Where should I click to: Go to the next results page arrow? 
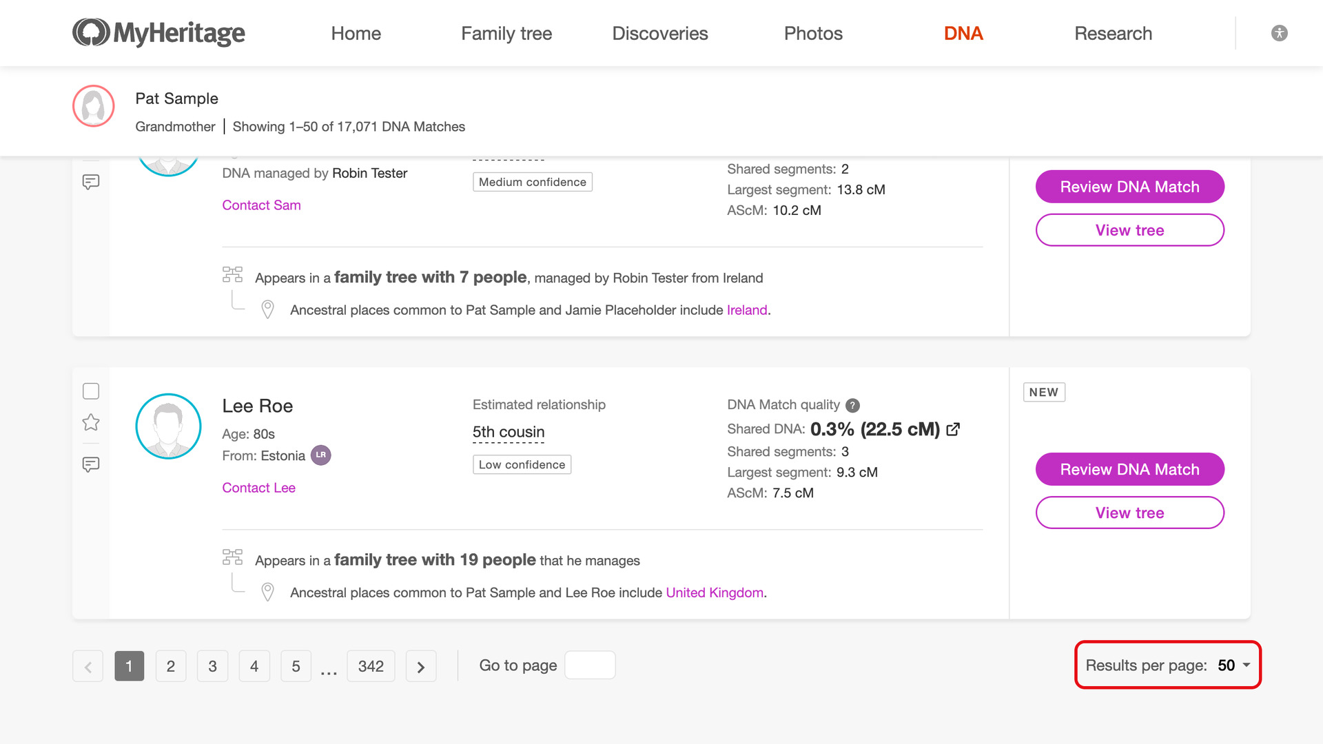421,666
